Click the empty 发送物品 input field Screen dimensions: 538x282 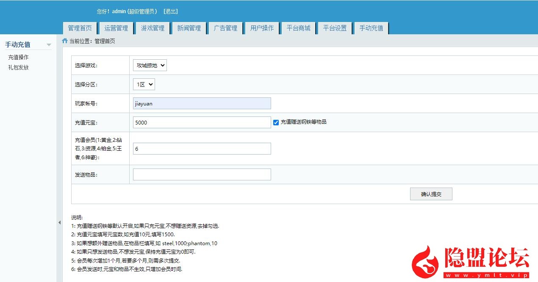[202, 174]
